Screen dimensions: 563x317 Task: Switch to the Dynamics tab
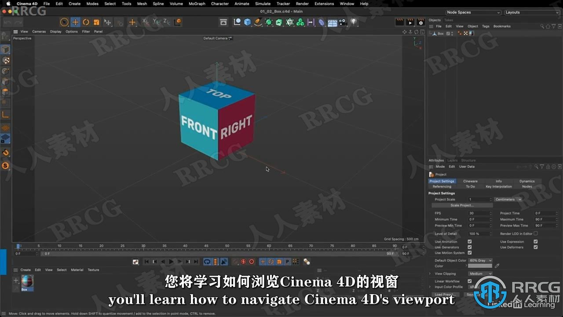pos(526,181)
